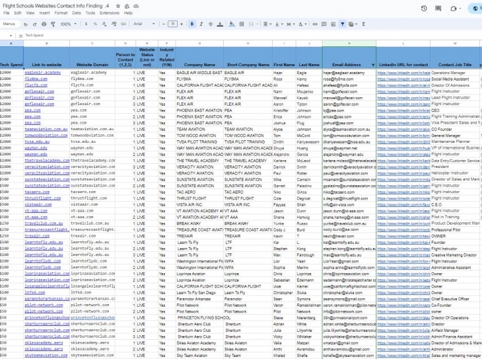Format as percent

pyautogui.click(x=95, y=24)
